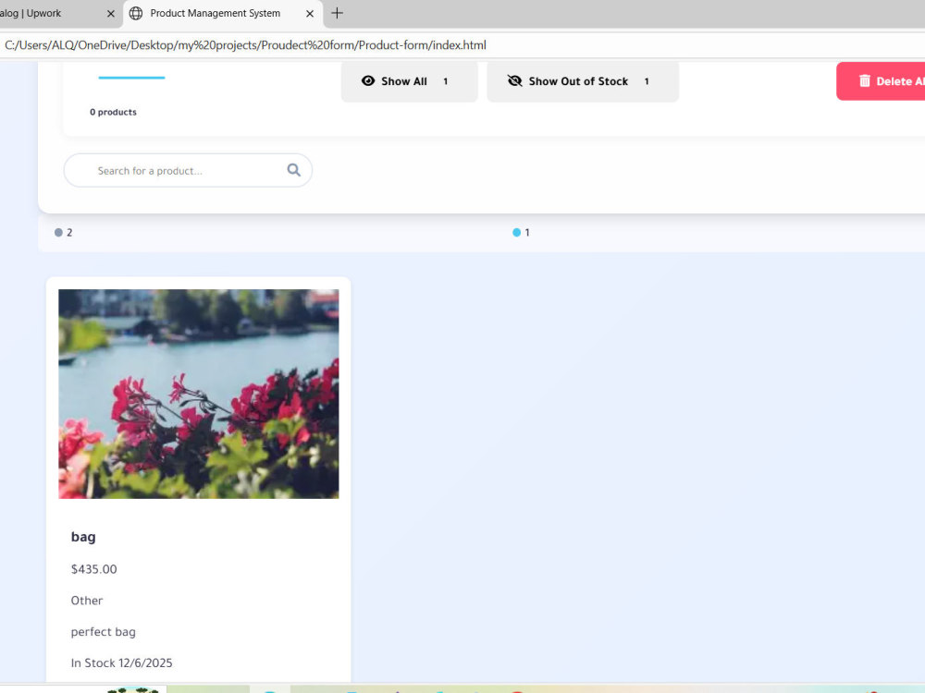Click "In Stock 12/6/2025" status text

(x=121, y=663)
